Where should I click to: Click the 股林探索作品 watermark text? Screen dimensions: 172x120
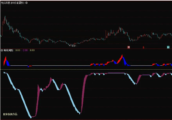(x=10, y=114)
